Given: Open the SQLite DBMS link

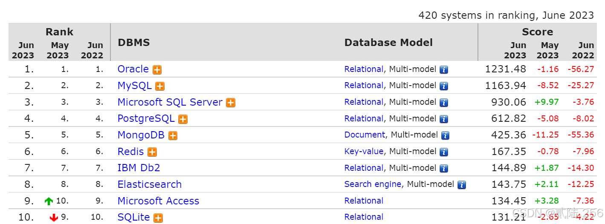Looking at the screenshot, I should point(134,217).
